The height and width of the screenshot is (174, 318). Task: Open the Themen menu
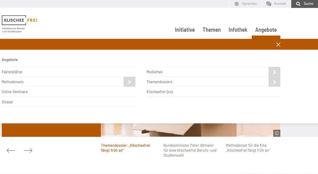[212, 30]
